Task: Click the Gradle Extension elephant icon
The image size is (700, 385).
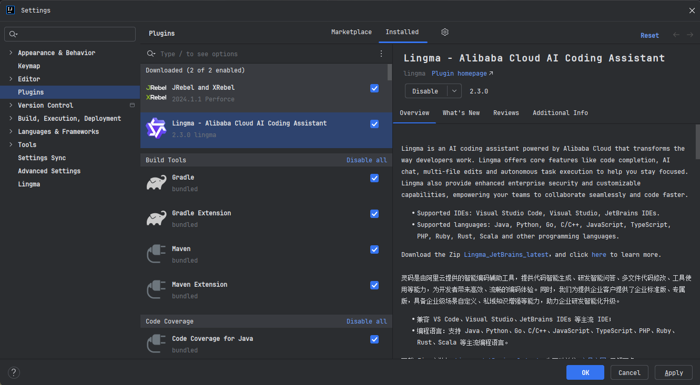Action: [156, 218]
